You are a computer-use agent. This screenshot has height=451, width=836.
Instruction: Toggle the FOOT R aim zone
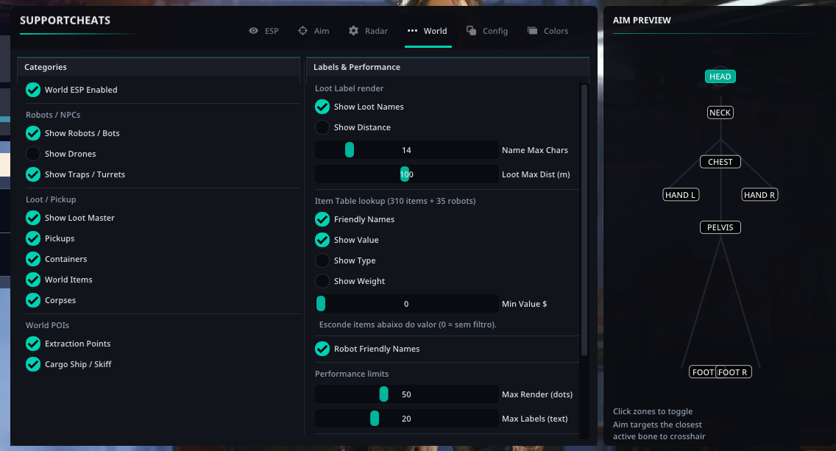[734, 372]
